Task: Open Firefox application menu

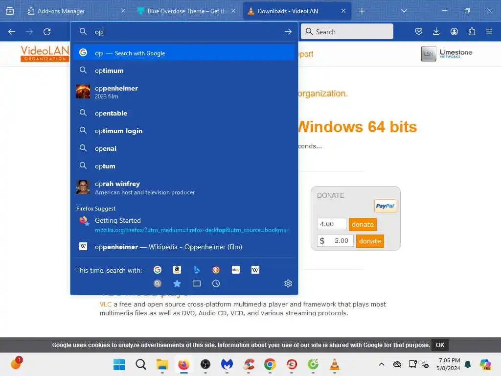Action: (489, 31)
